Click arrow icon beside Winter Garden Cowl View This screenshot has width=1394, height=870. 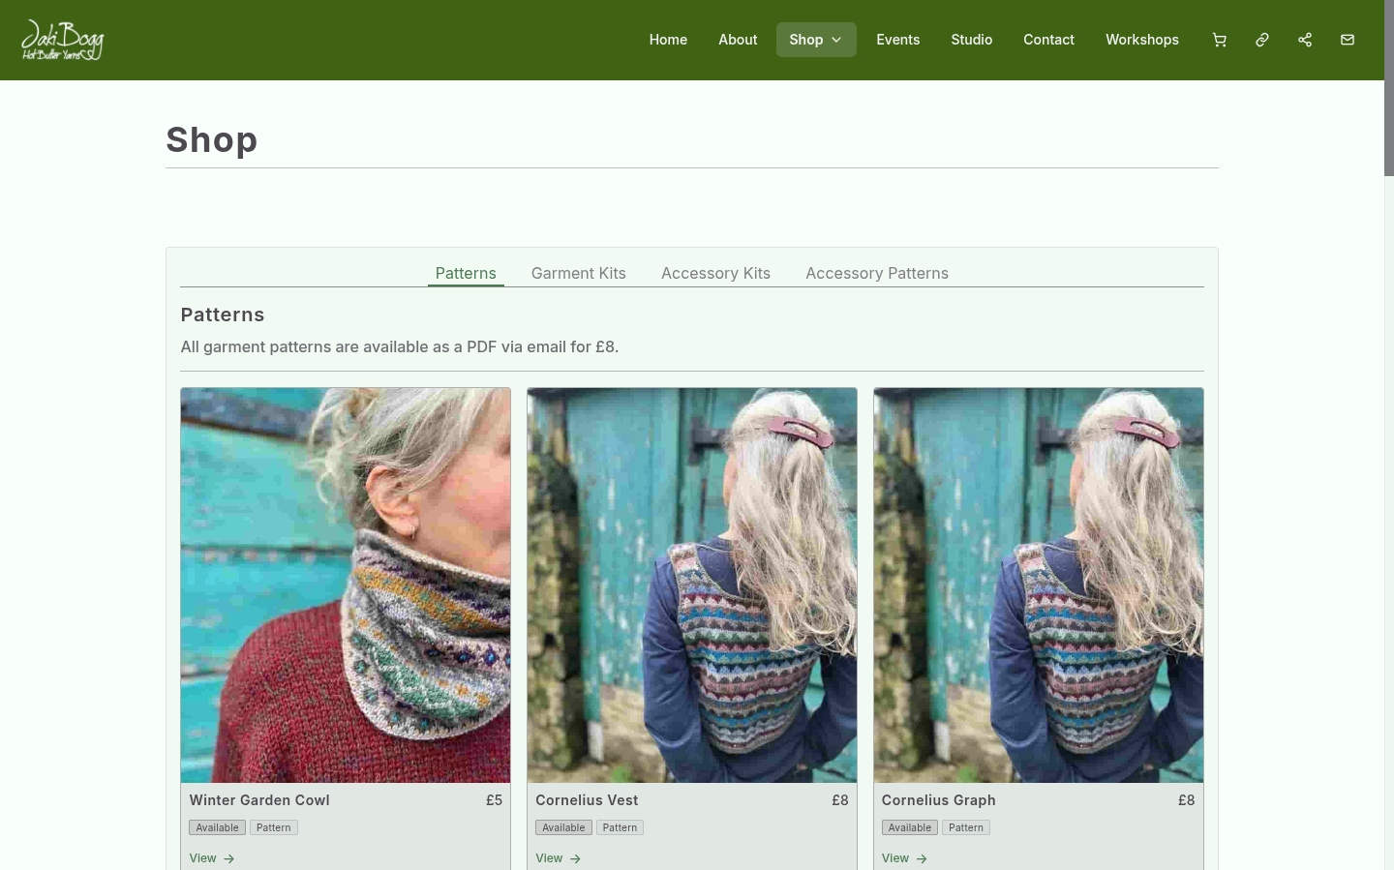pos(228,858)
